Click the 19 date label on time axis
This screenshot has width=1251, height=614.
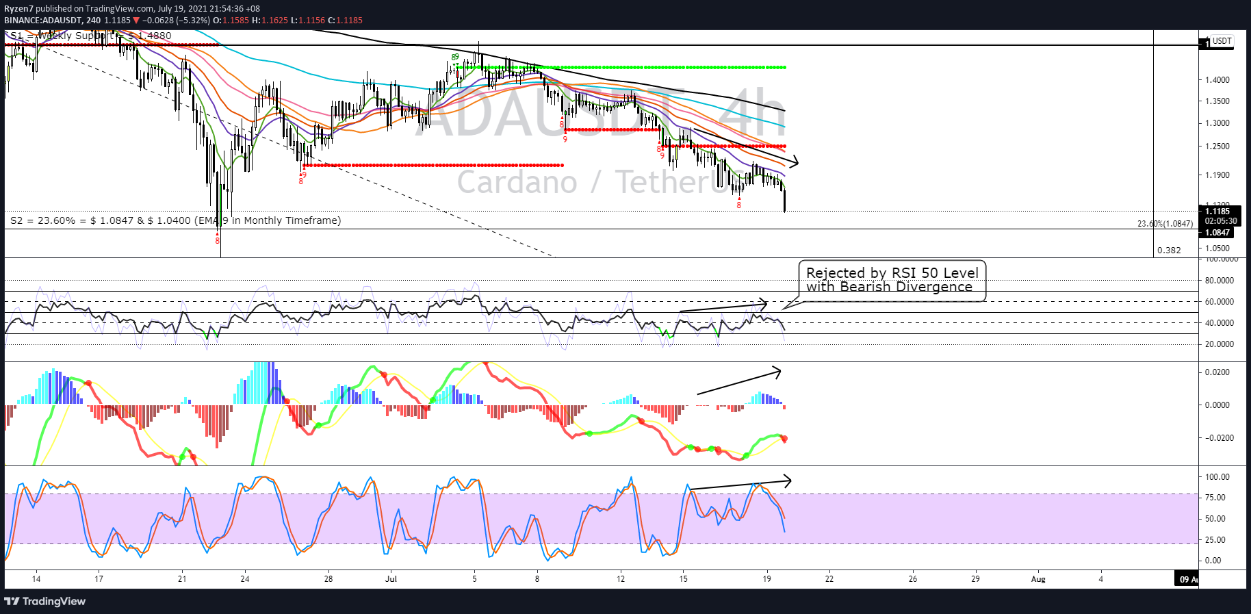pos(767,579)
